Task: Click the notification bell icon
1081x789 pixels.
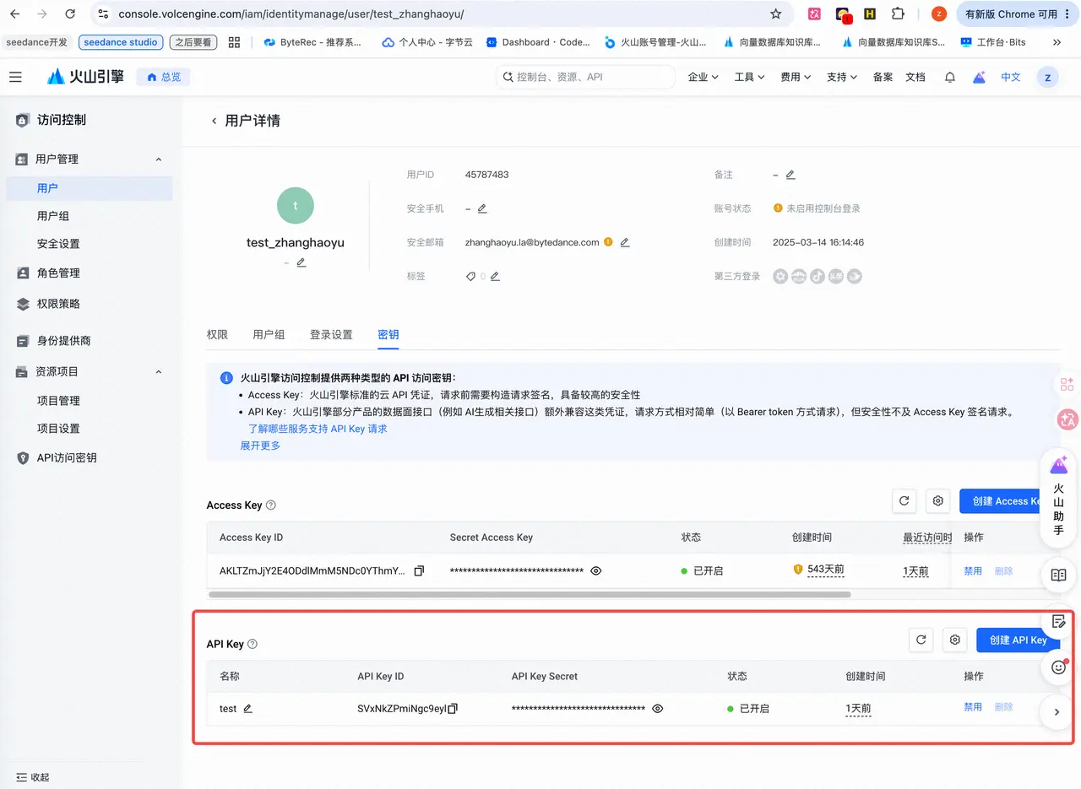Action: tap(950, 77)
